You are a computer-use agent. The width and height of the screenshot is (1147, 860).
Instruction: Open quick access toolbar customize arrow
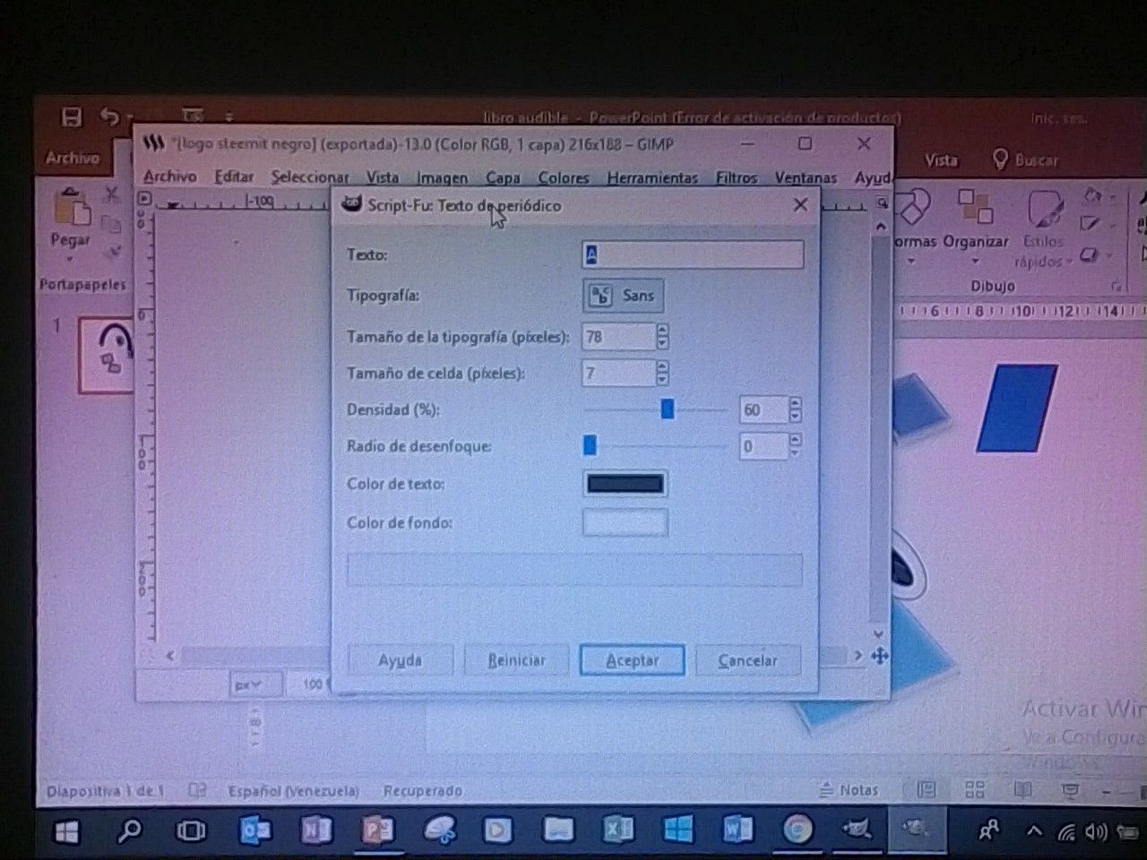coord(229,116)
